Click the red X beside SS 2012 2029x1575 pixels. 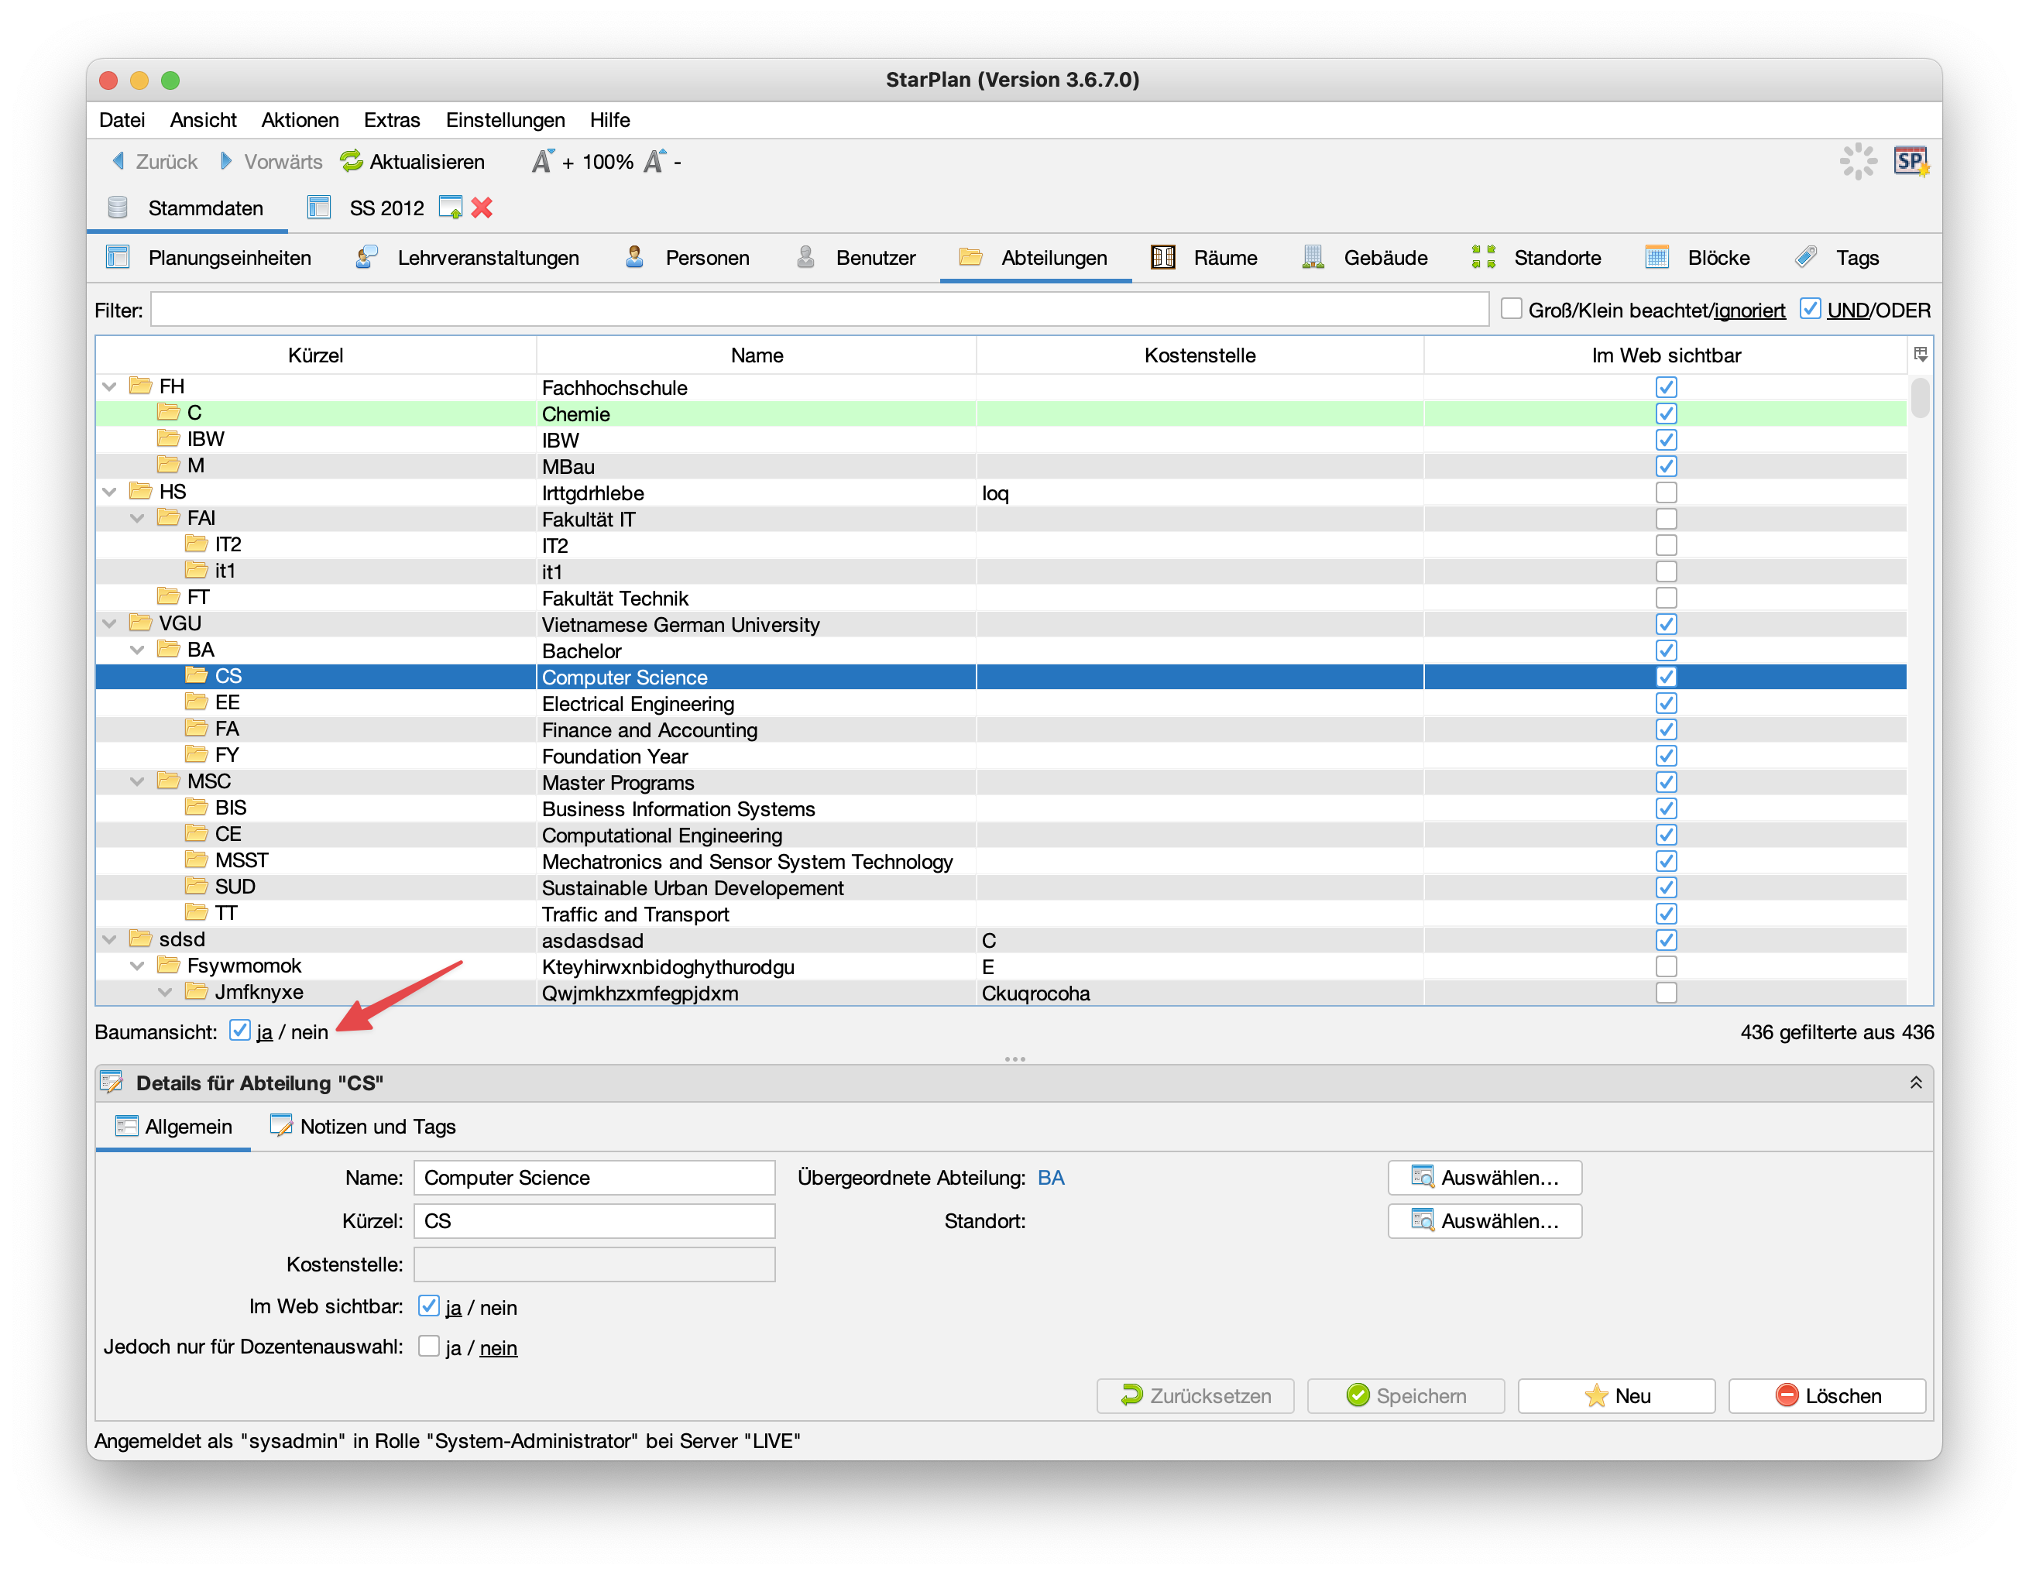481,207
